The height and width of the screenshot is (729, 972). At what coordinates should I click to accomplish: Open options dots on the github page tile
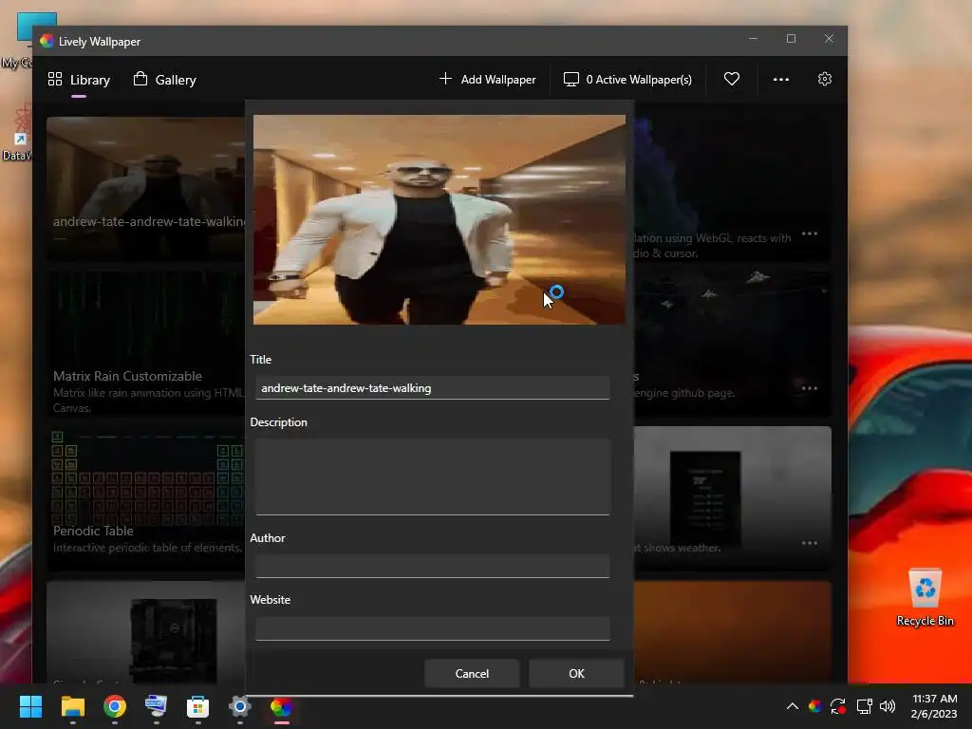pos(810,388)
